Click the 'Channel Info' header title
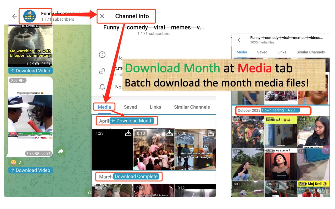 pos(132,16)
